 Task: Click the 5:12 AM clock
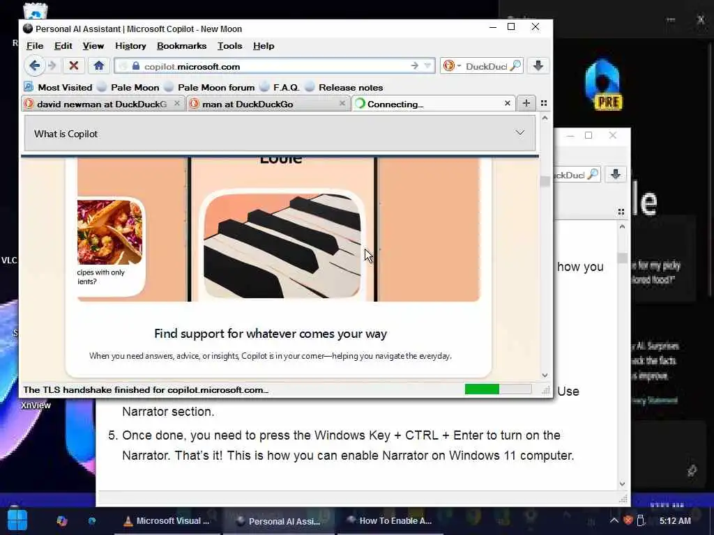click(x=675, y=520)
